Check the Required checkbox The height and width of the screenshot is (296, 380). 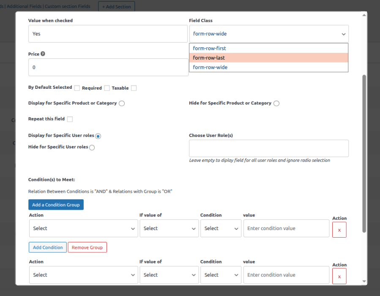point(107,88)
